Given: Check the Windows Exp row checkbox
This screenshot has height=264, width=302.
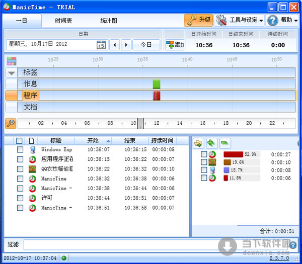Looking at the screenshot, I should 20,150.
